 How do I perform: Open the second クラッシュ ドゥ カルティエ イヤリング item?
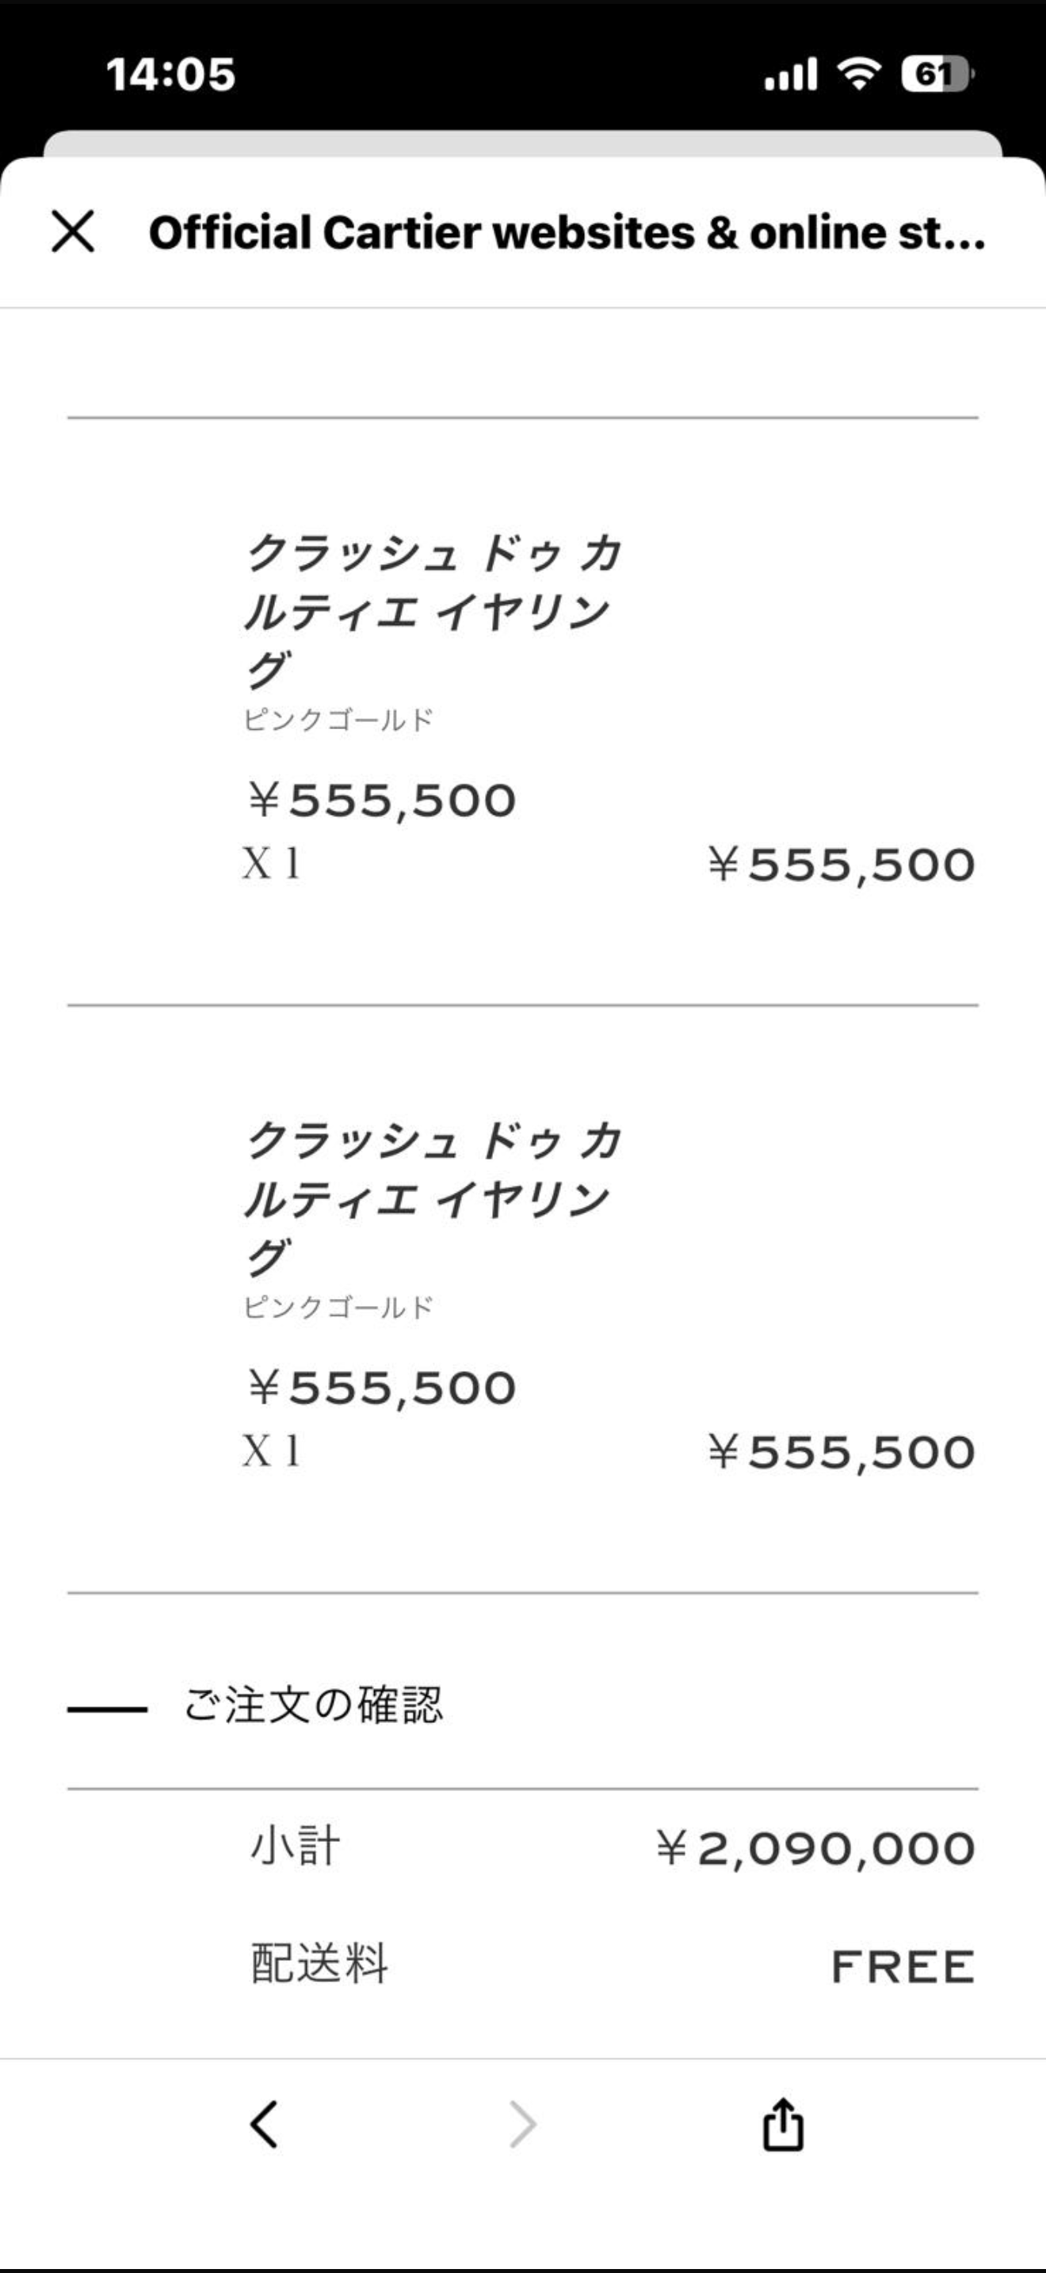click(x=432, y=1198)
